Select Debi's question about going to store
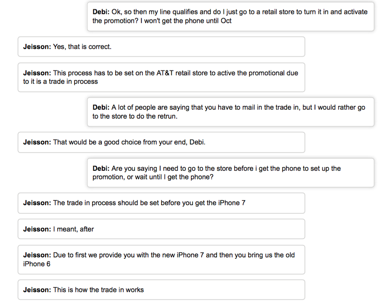 (x=231, y=173)
